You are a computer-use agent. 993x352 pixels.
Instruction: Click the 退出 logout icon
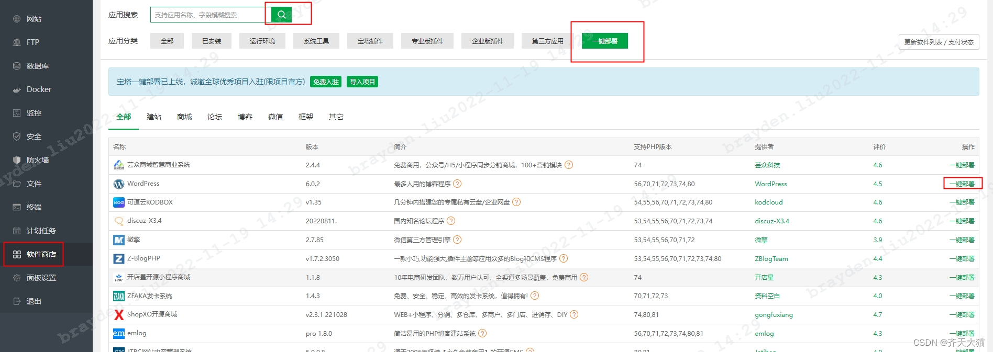pos(17,301)
